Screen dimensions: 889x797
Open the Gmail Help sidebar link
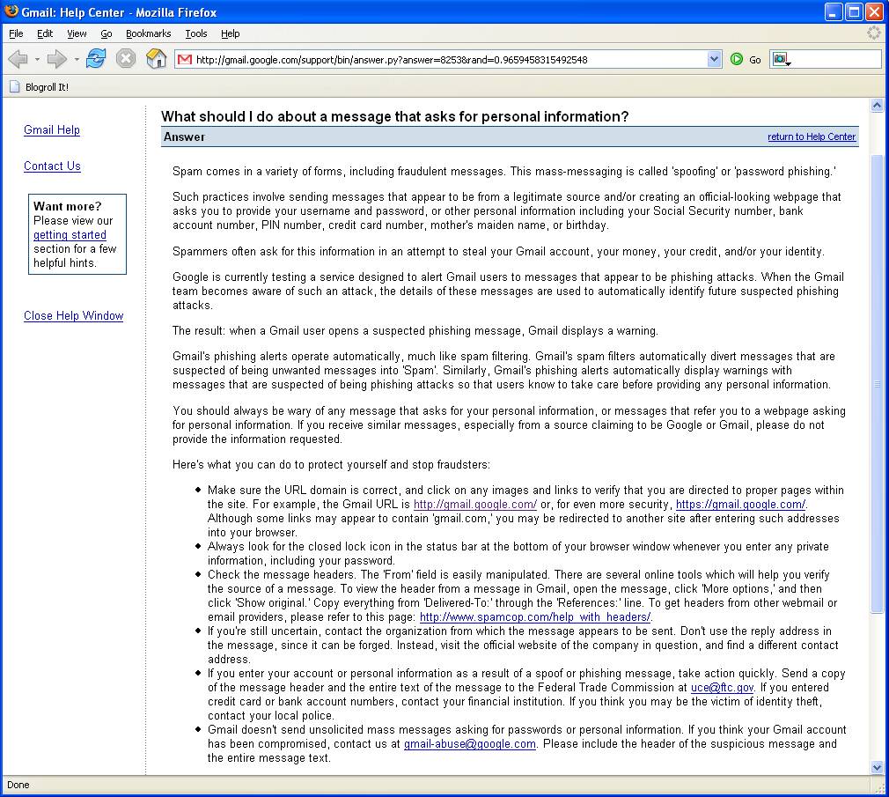52,129
